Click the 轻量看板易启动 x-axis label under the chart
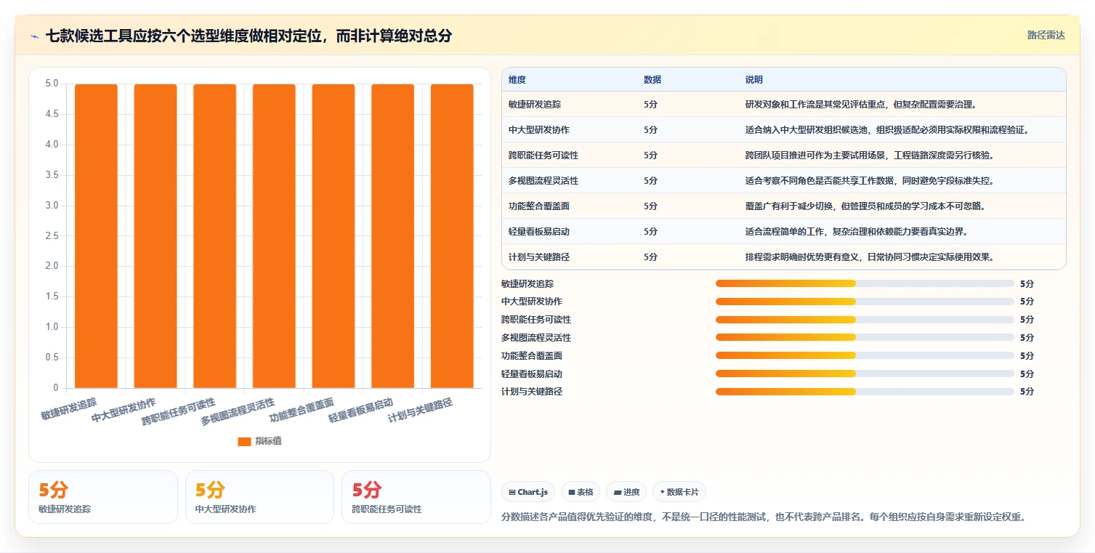1095x553 pixels. tap(360, 411)
